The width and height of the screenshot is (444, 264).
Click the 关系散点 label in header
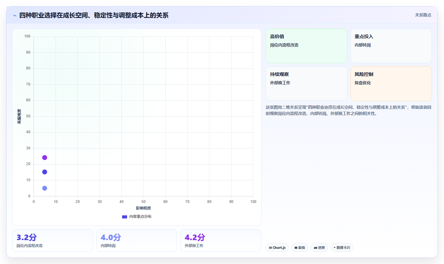coord(423,15)
